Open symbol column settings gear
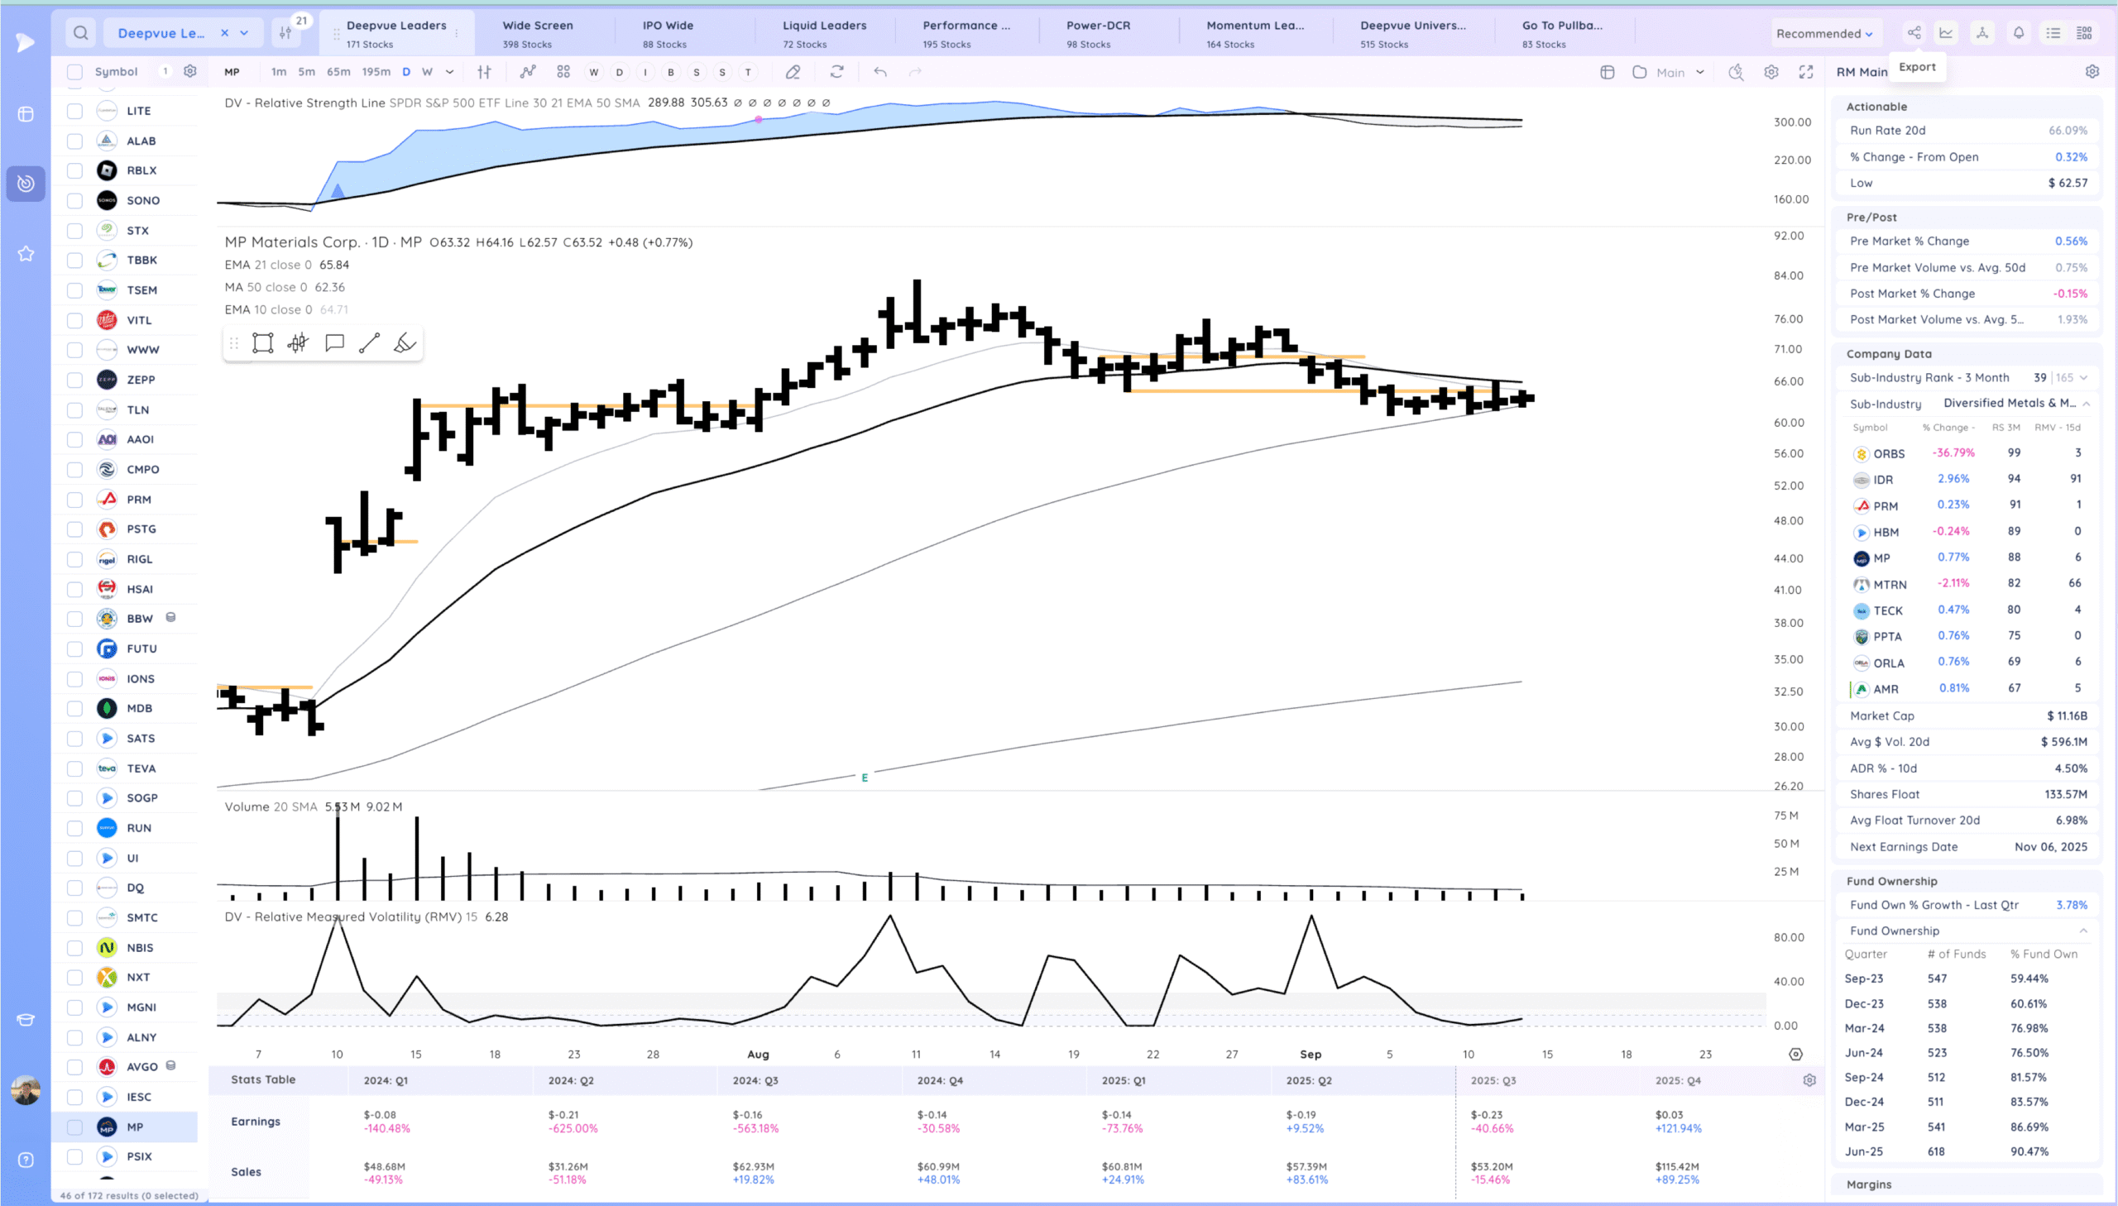 pos(189,71)
